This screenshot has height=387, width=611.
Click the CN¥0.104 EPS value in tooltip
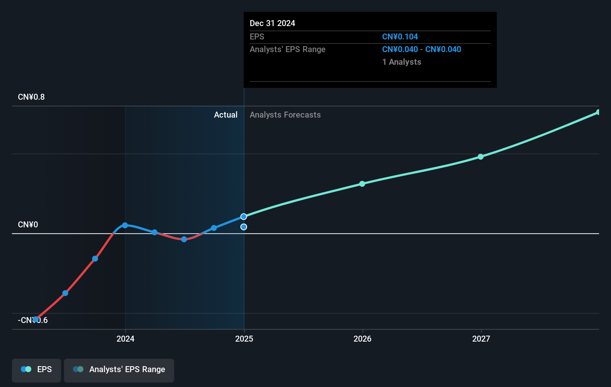tap(400, 37)
